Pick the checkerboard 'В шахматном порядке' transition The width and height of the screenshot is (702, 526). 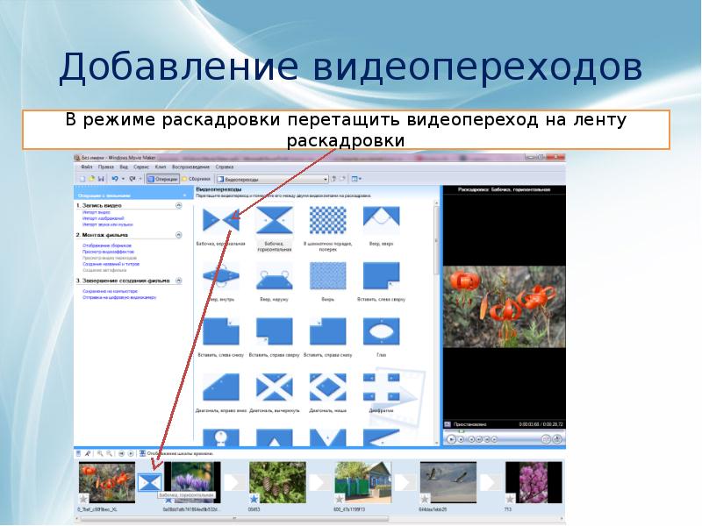click(326, 221)
